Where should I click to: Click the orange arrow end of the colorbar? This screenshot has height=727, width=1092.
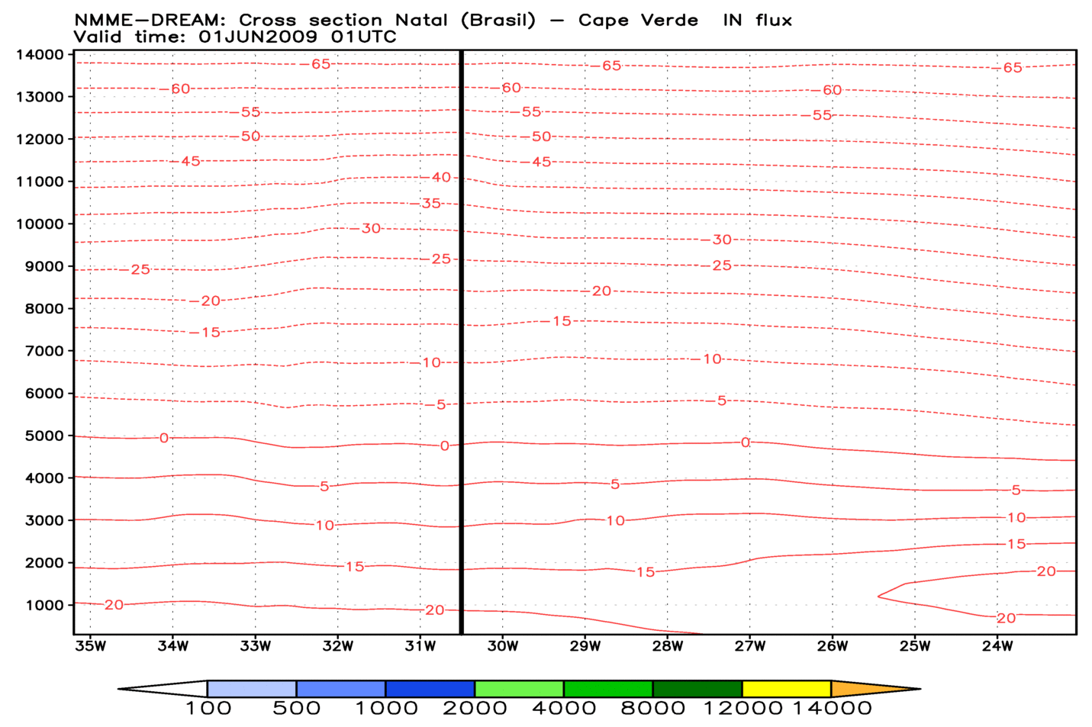[874, 689]
